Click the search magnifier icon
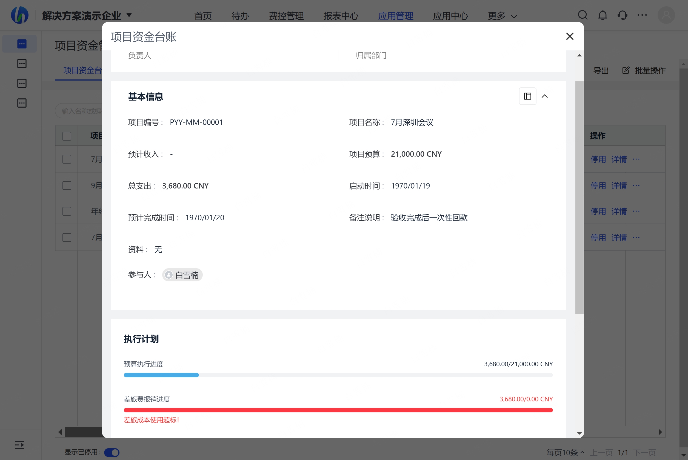This screenshot has height=460, width=688. [583, 15]
